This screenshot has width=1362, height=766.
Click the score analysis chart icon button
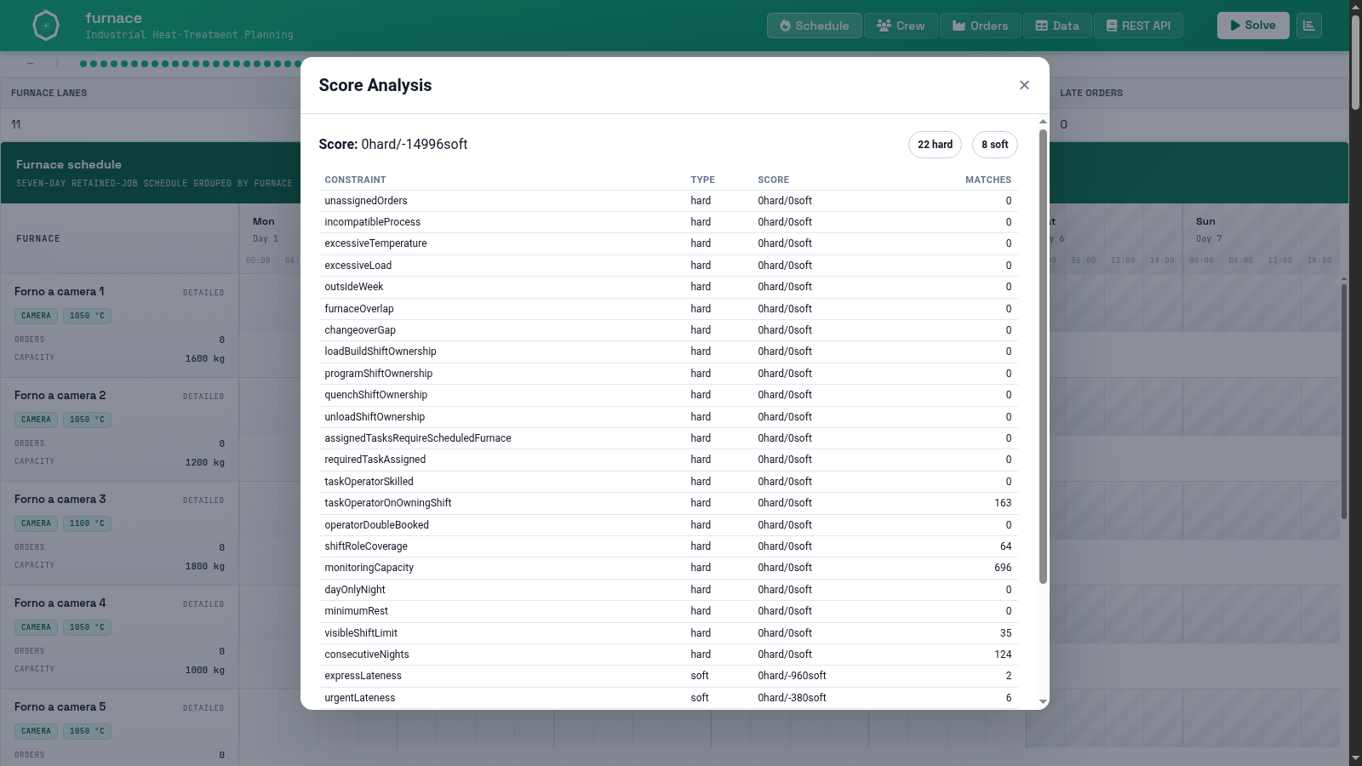tap(1309, 26)
